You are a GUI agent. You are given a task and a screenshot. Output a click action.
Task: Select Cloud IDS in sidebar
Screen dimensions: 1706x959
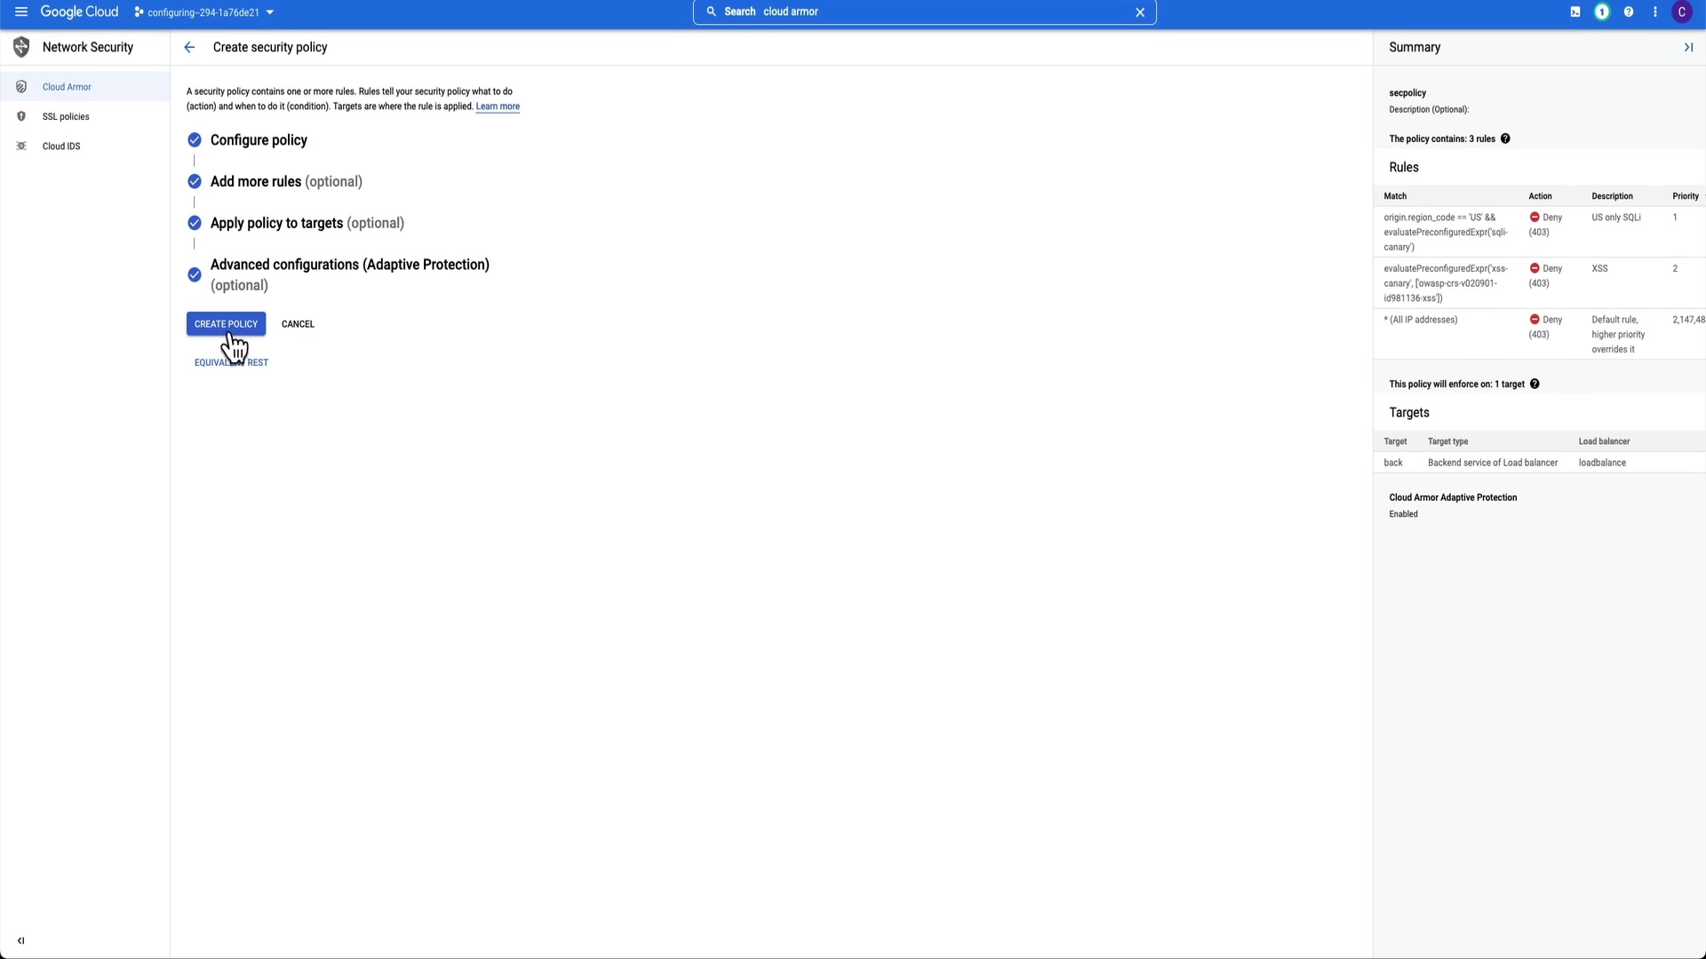coord(61,147)
